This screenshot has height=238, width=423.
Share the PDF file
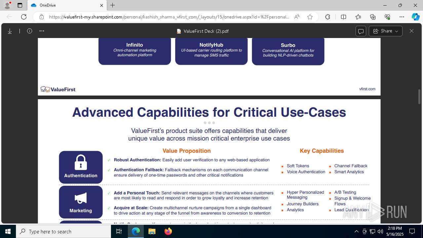point(385,31)
